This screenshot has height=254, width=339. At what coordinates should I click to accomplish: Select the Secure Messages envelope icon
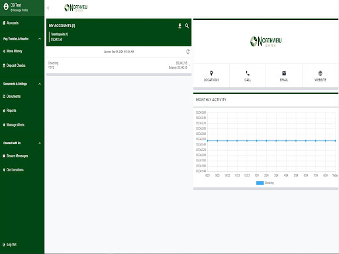[4, 156]
